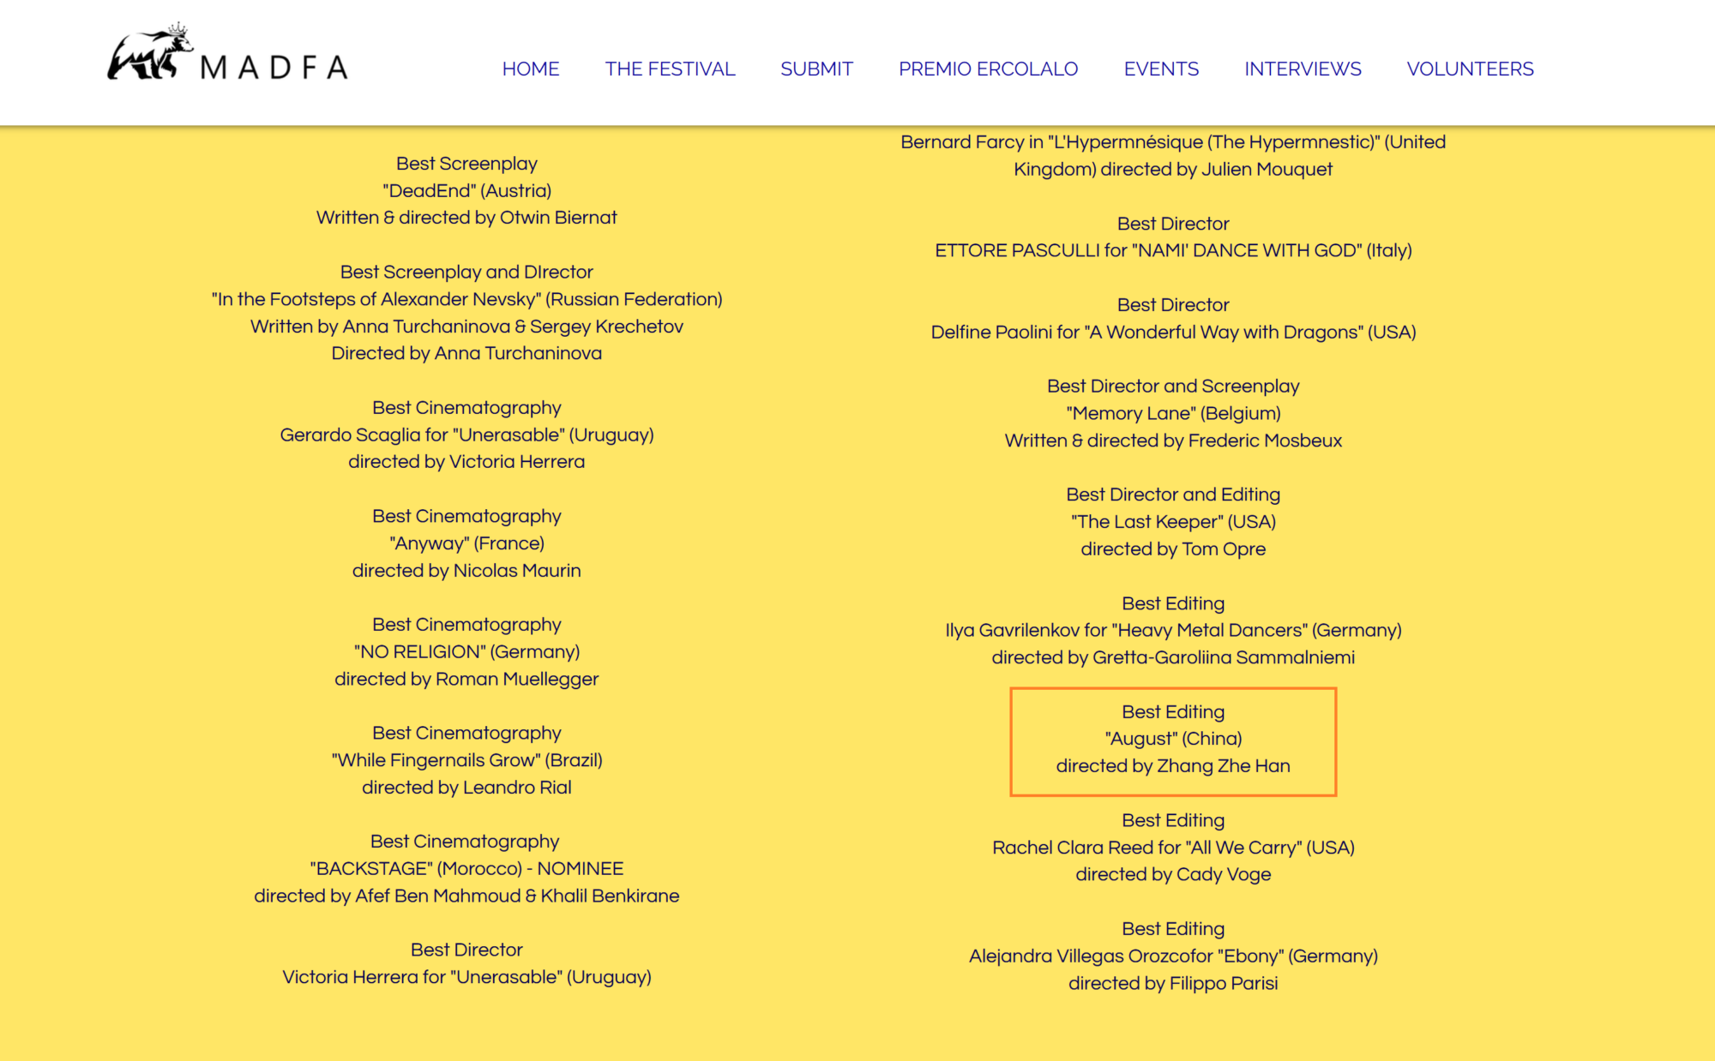
Task: Click 'Written by Anna Turchaninova & Sergey Krechetov'
Action: 466,327
